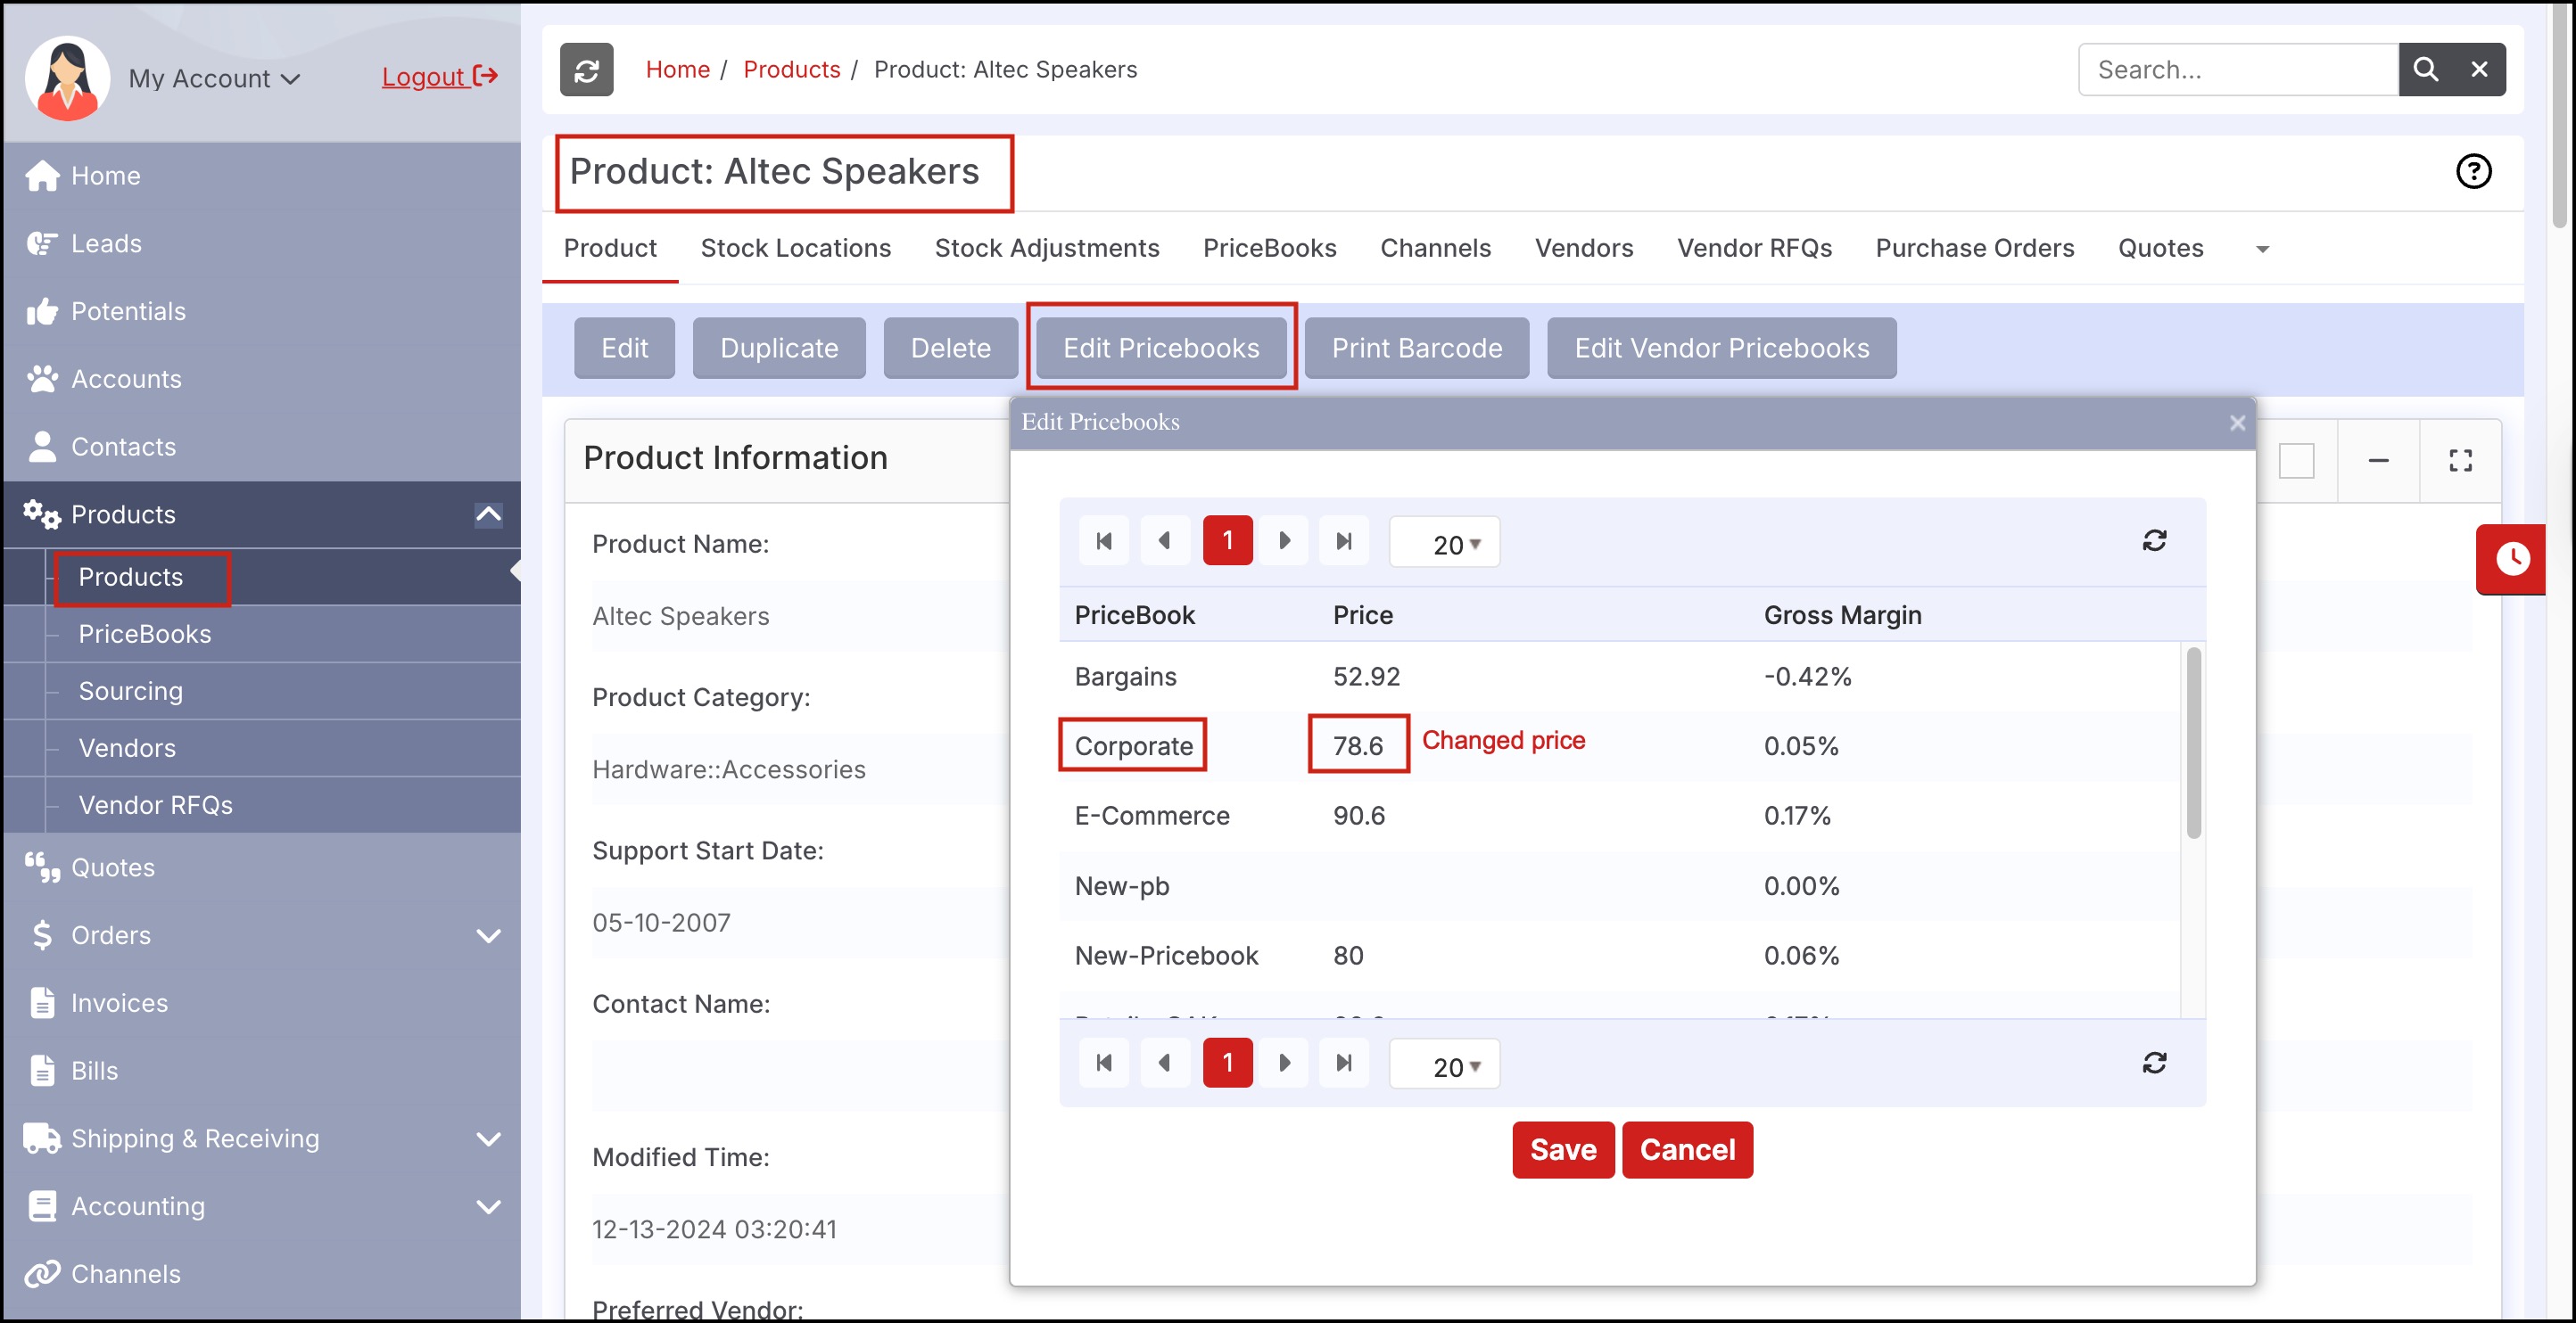Expand the Shipping & Receiving section
2576x1323 pixels.
coord(488,1139)
